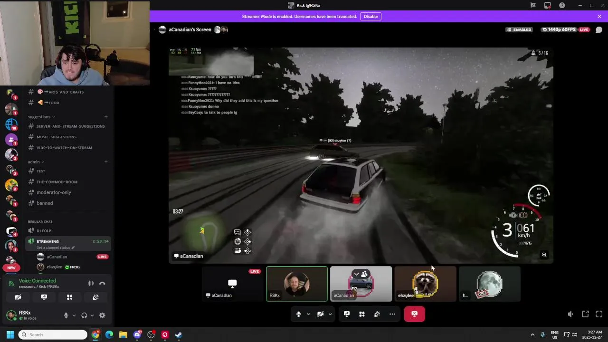Zoom stream with magnifier icon
608x342 pixels.
(x=544, y=255)
